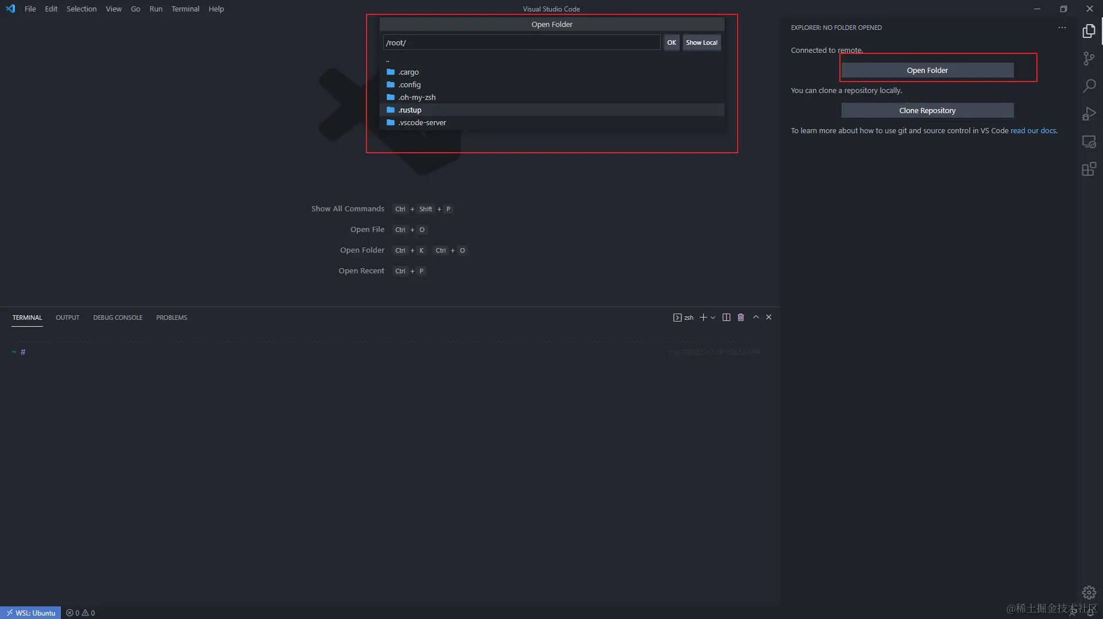Screen dimensions: 1103x619
Task: Split the terminal panel
Action: click(x=726, y=317)
